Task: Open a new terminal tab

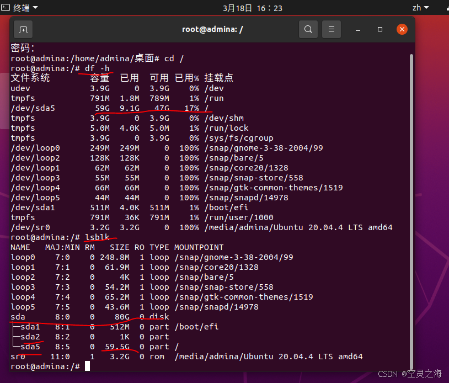Action: coord(23,29)
